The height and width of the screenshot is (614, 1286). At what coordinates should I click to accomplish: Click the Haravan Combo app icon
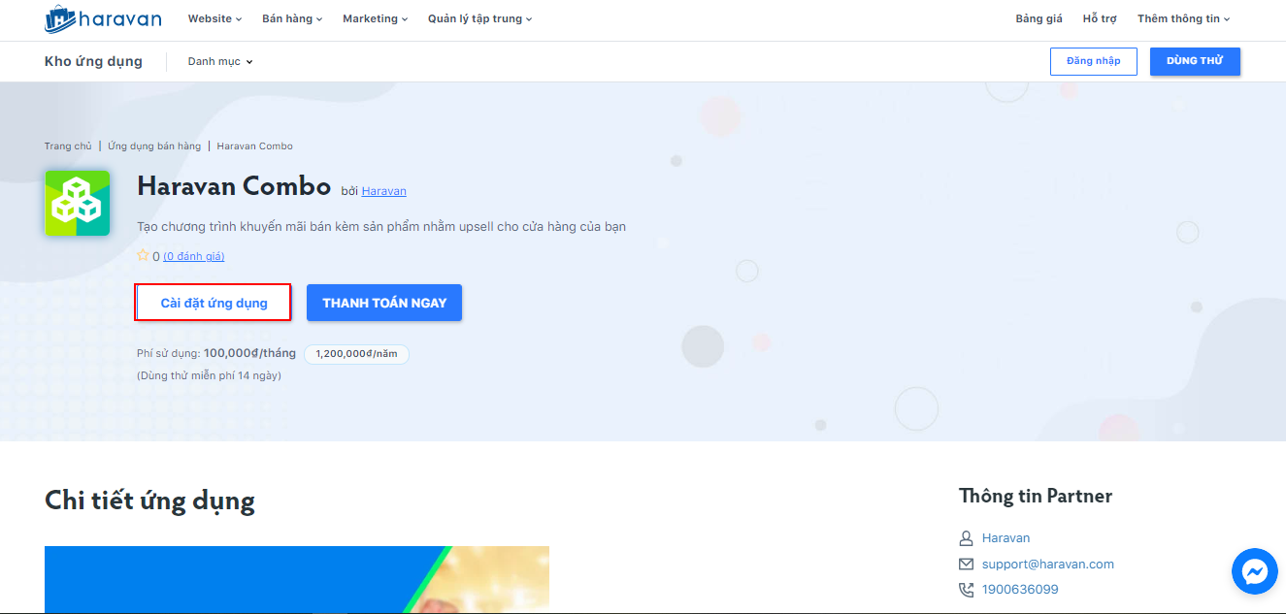click(x=78, y=204)
